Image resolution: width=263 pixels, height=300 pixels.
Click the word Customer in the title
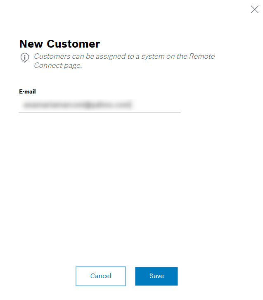[x=73, y=44]
